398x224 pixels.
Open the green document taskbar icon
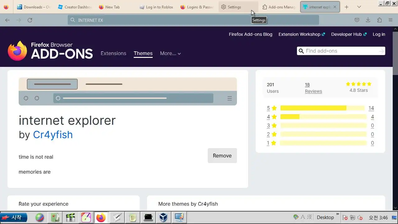pos(55,217)
